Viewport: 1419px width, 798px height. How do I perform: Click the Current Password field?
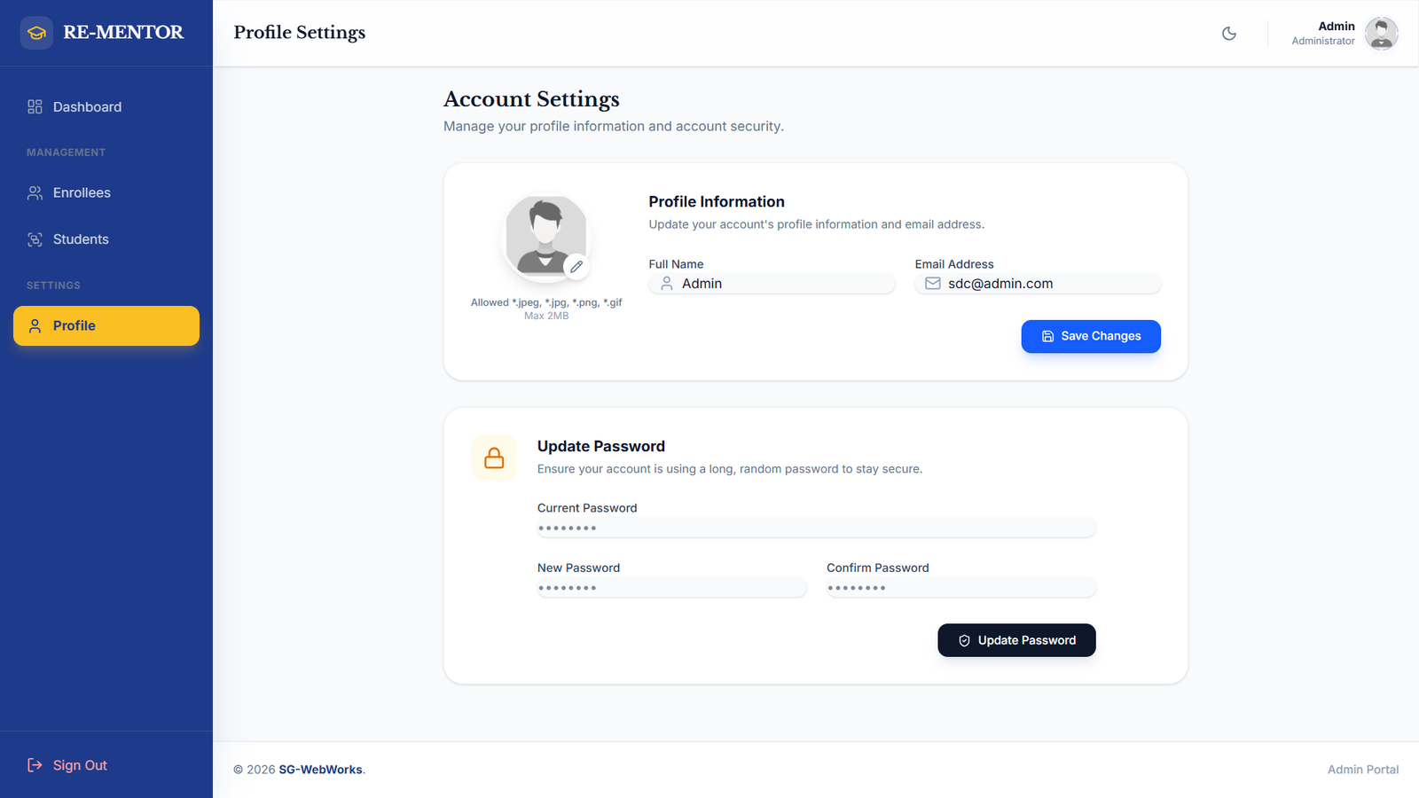pyautogui.click(x=816, y=528)
